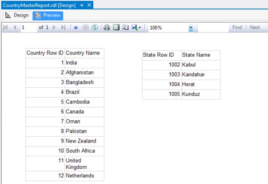Click the find text input box
This screenshot has width=268, height=184.
pyautogui.click(x=214, y=28)
